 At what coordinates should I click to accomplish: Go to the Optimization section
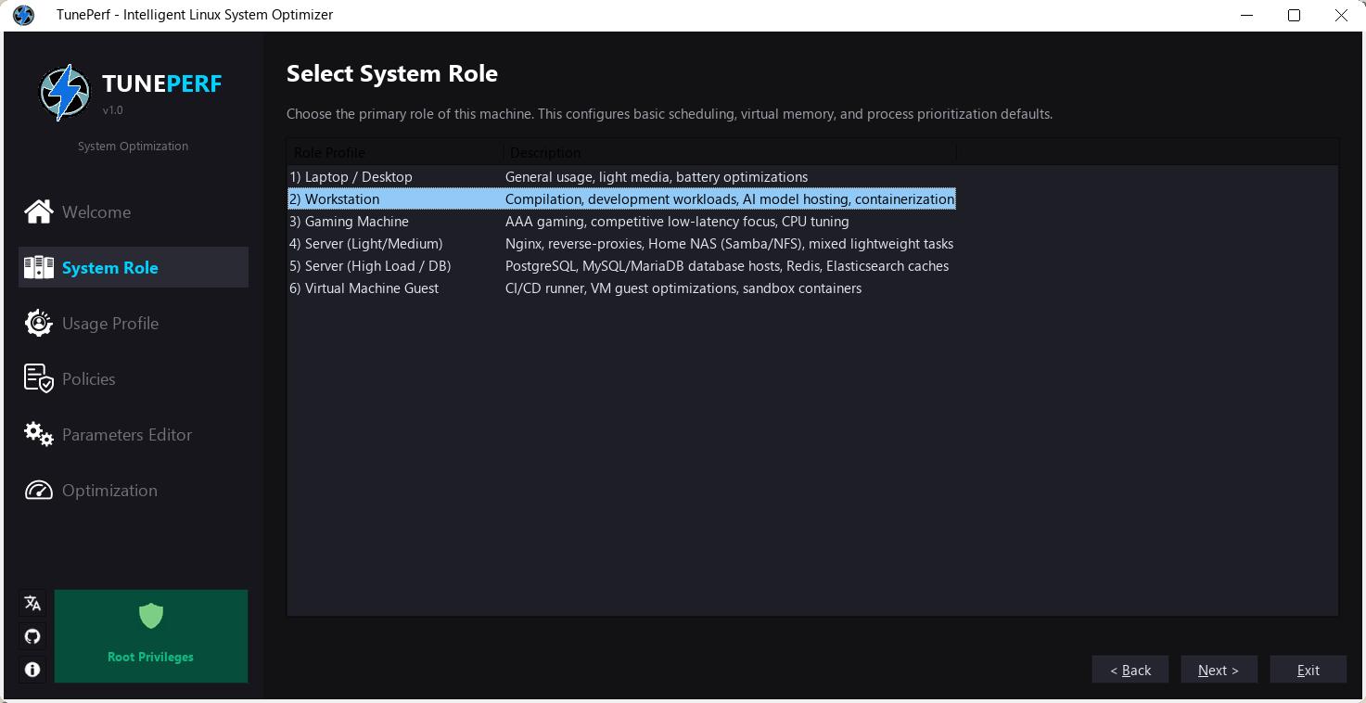click(x=134, y=490)
